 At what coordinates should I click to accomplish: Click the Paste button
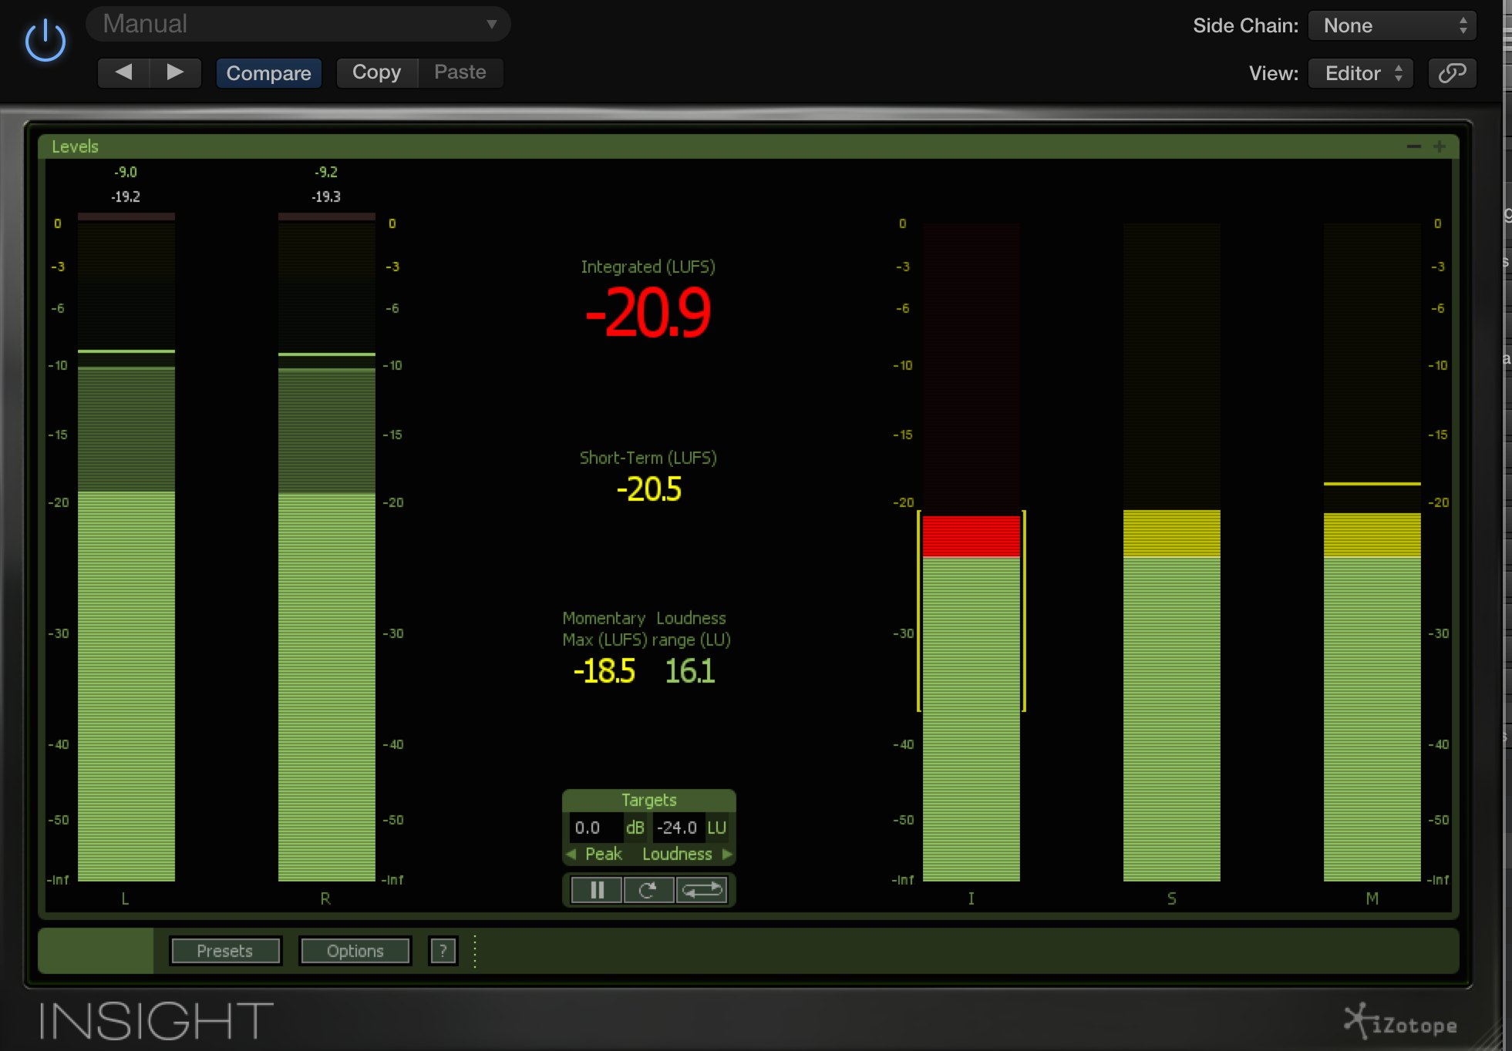click(460, 72)
